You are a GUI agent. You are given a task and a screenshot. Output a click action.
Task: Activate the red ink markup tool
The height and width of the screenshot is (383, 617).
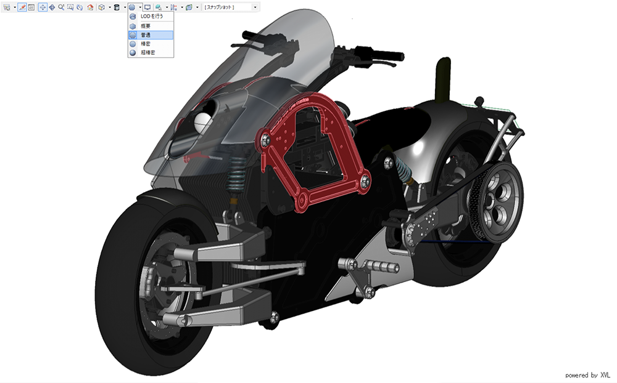pyautogui.click(x=22, y=7)
